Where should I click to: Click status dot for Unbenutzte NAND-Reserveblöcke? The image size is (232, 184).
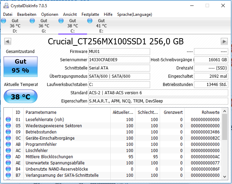coord(8,169)
